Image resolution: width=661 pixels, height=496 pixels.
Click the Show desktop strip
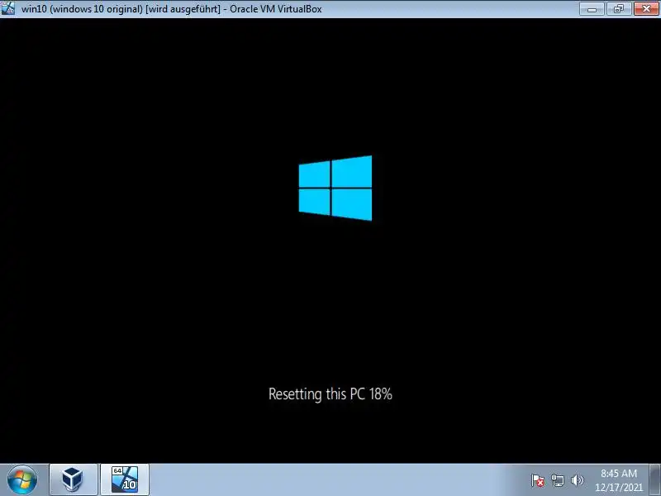pos(655,480)
